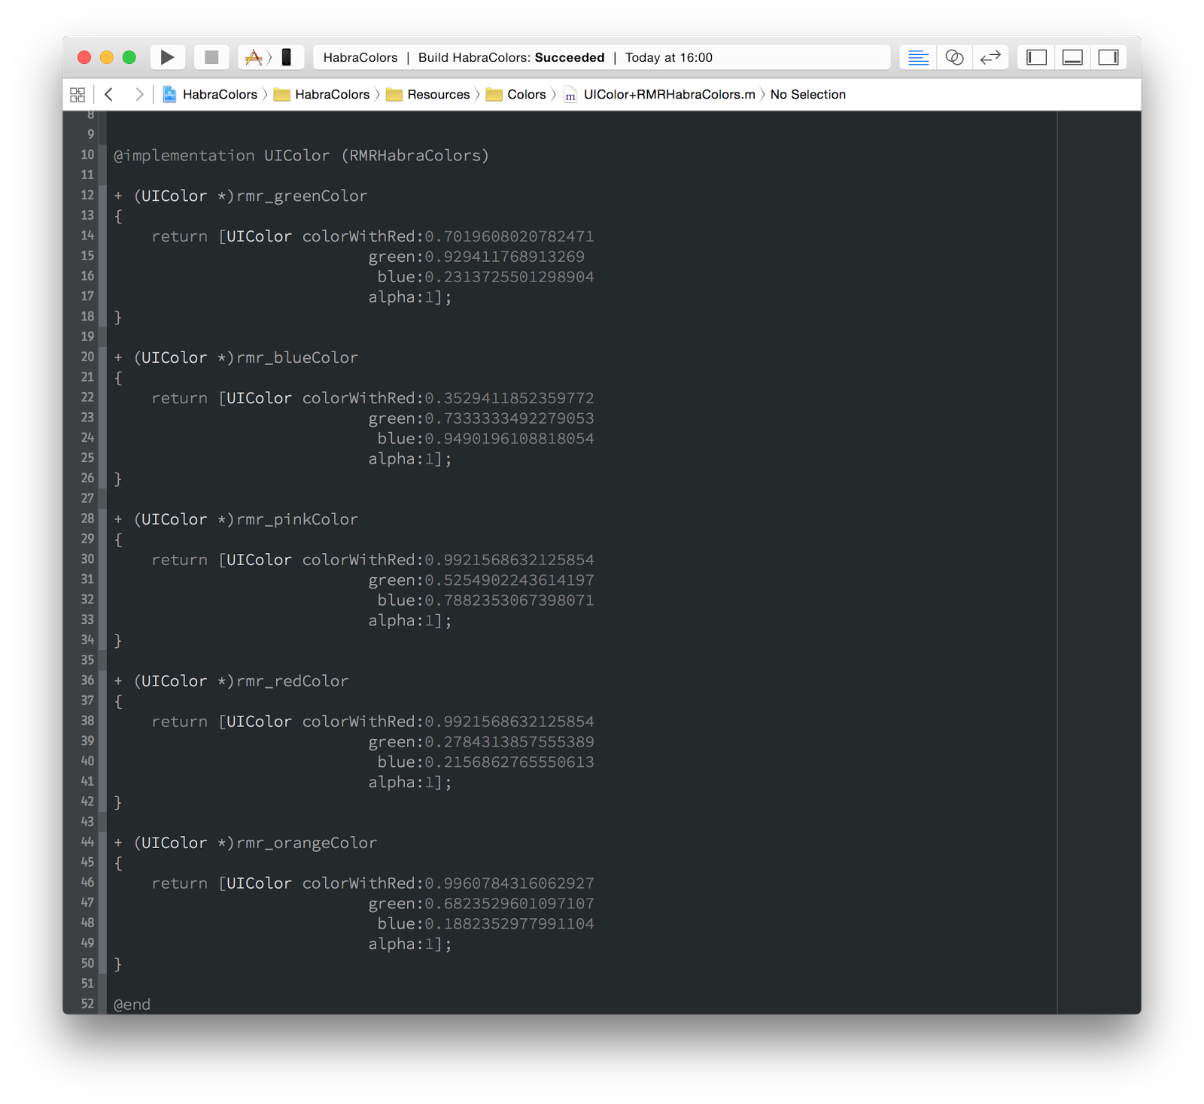The height and width of the screenshot is (1104, 1204).
Task: Place cursor on rmr_pinkColor method name
Action: [297, 519]
